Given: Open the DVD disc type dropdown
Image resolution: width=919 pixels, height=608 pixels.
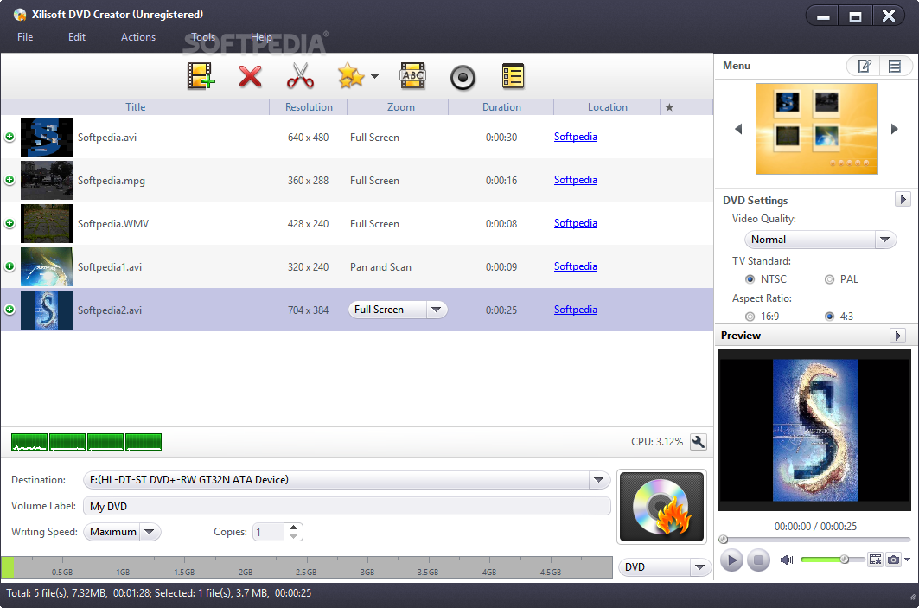Looking at the screenshot, I should (665, 567).
